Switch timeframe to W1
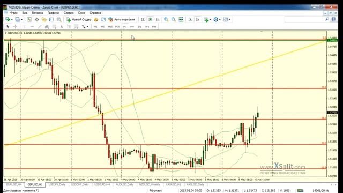The height and width of the screenshot is (193, 343). 147,27
